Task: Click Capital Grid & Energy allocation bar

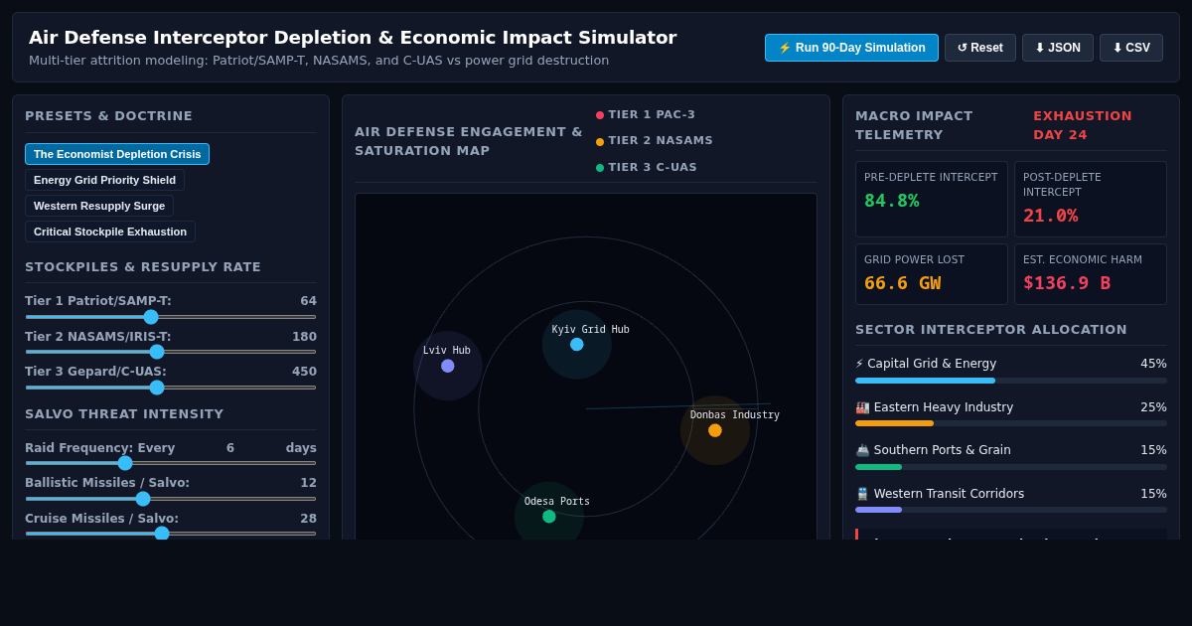Action: point(1011,381)
